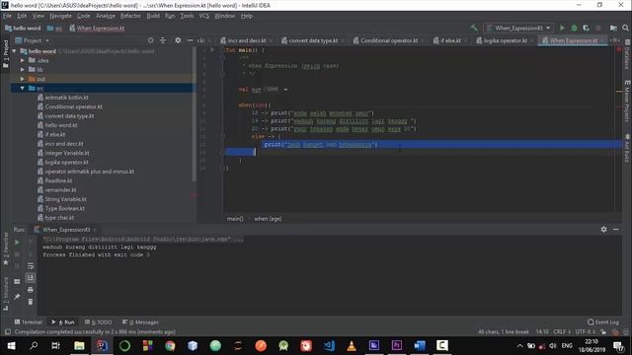Open Favorites side tool window

[6, 249]
